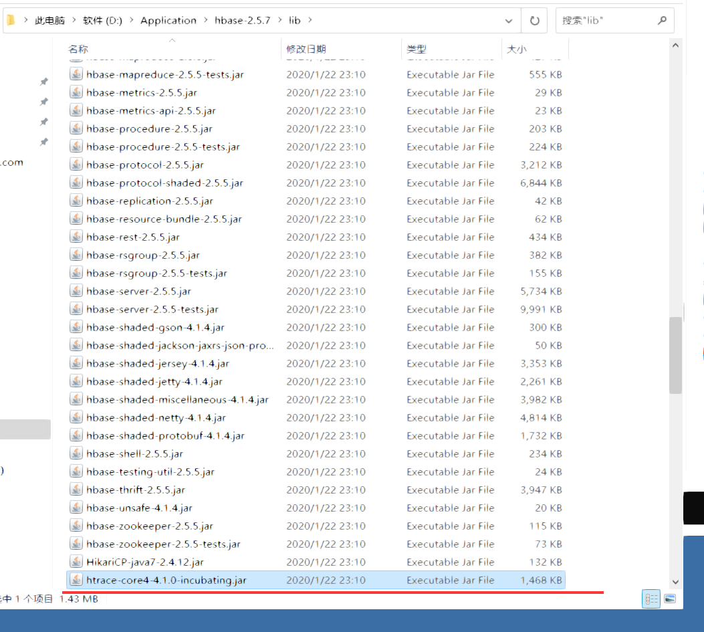The height and width of the screenshot is (632, 704).
Task: Click the jar icon of hbase-rsgroup-2.5.5.jar
Action: tap(76, 255)
